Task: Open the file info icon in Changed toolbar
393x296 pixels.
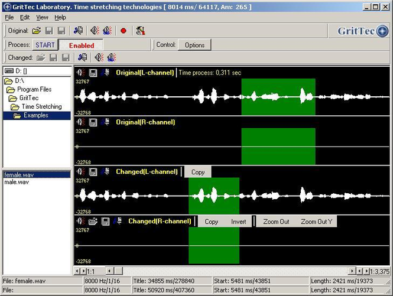Action: (83, 58)
